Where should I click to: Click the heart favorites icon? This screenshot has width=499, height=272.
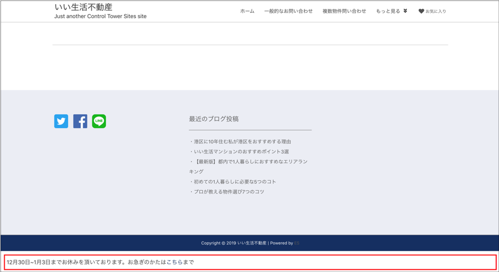coord(421,11)
